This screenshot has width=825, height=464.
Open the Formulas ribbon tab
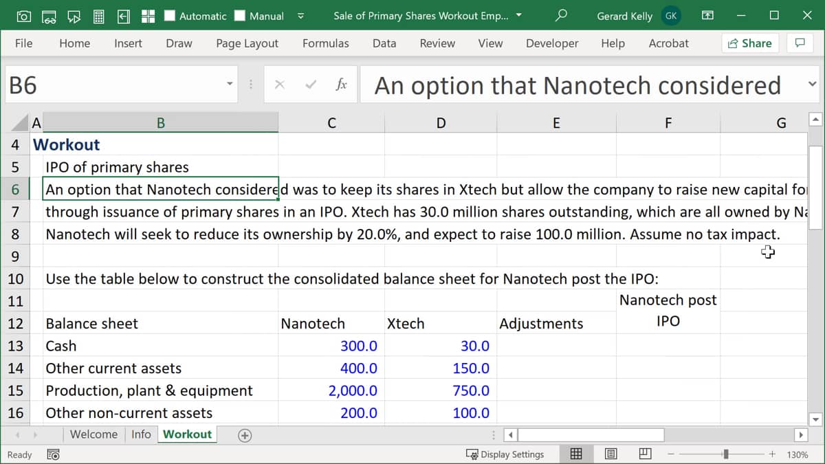click(325, 43)
